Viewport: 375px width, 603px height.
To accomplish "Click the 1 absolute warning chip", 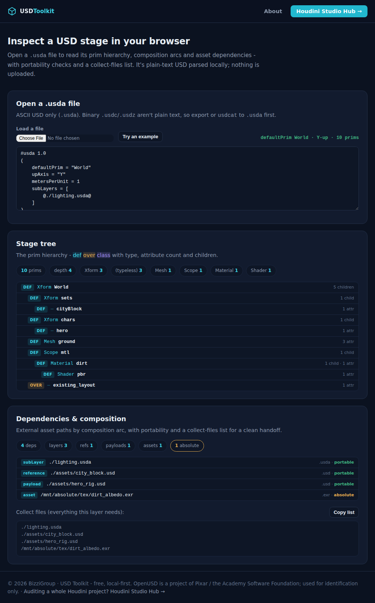I will click(x=187, y=446).
